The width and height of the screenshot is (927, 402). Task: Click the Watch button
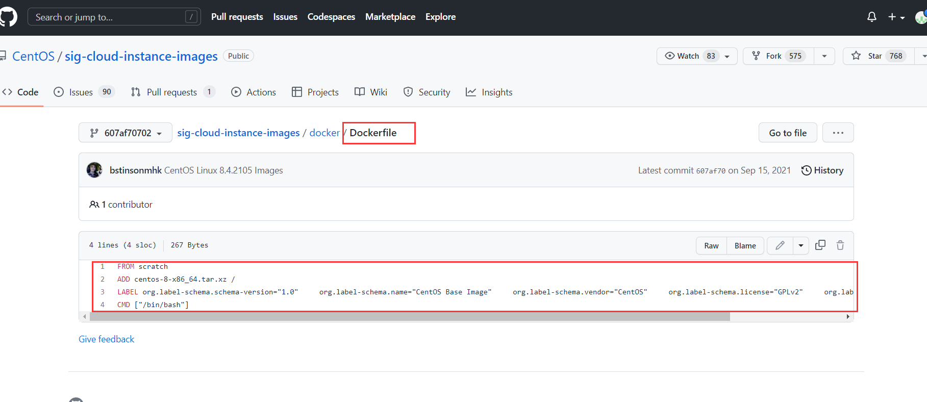[697, 56]
